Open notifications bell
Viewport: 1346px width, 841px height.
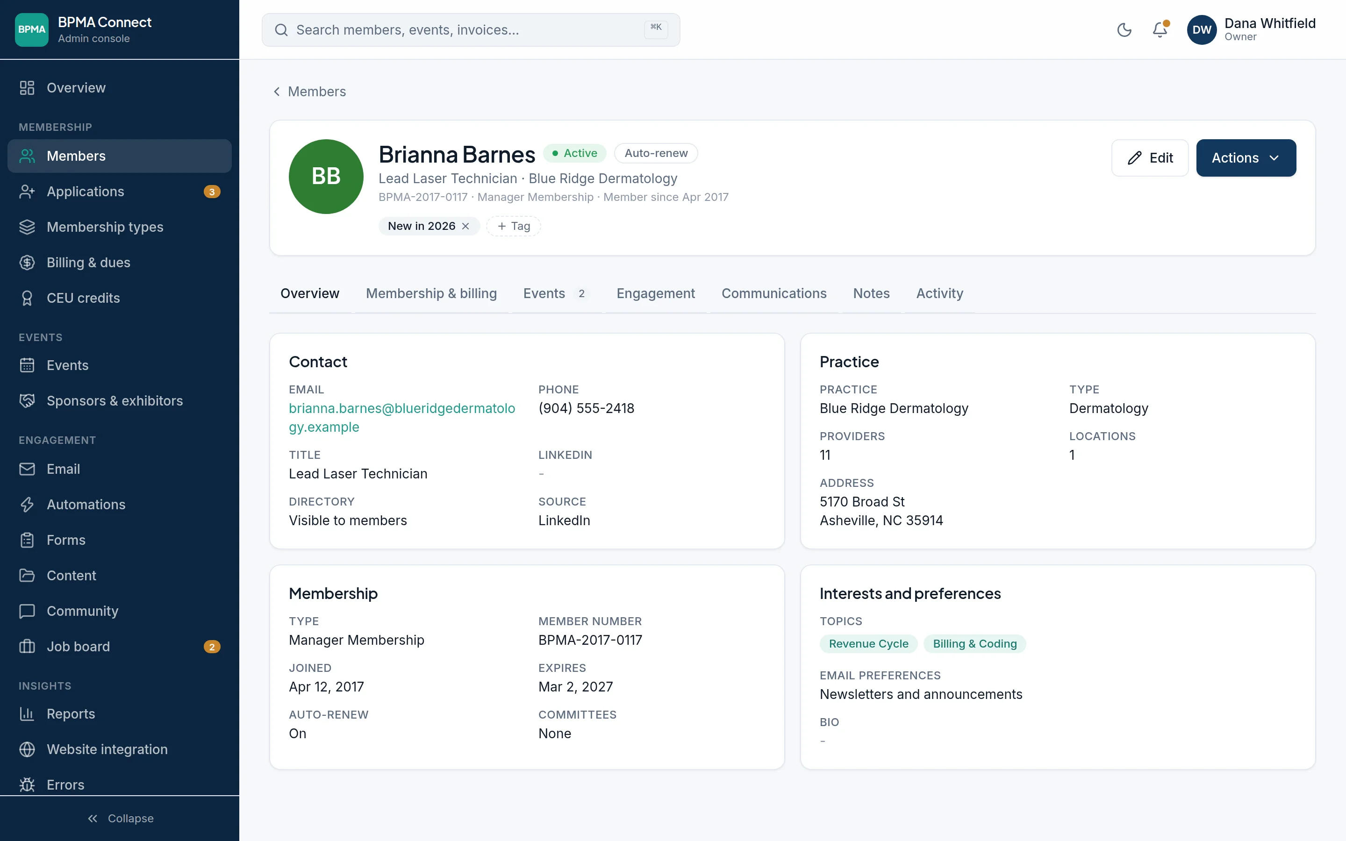1160,30
